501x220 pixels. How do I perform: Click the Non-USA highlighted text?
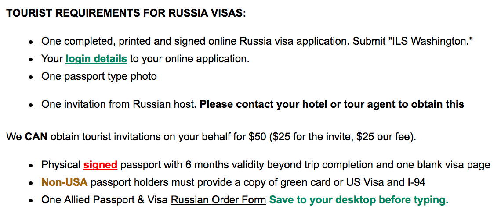[64, 182]
